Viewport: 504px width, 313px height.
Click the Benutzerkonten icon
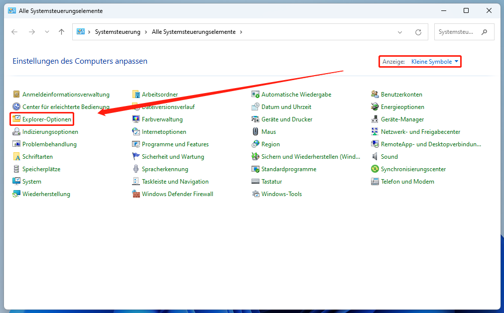375,95
